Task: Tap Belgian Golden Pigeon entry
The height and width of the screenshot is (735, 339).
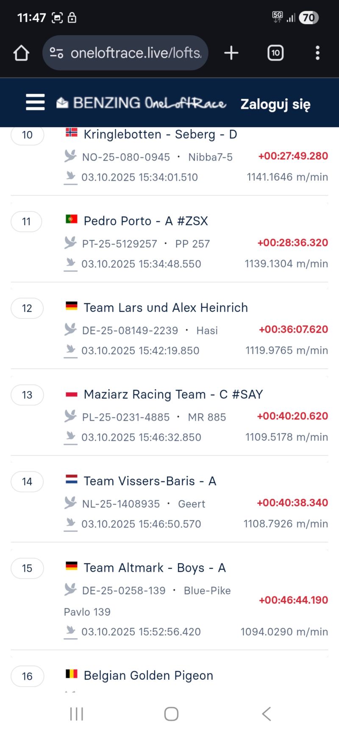Action: coord(148,676)
